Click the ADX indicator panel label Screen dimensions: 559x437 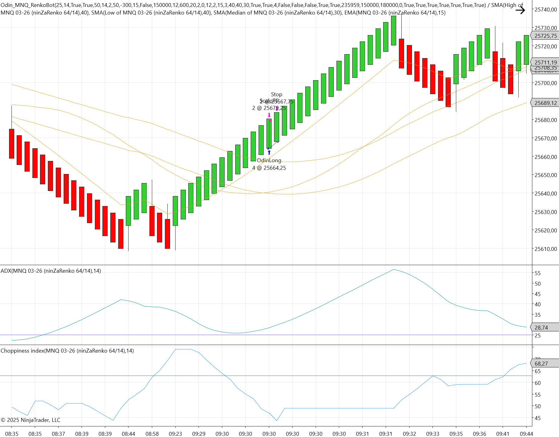(x=51, y=271)
